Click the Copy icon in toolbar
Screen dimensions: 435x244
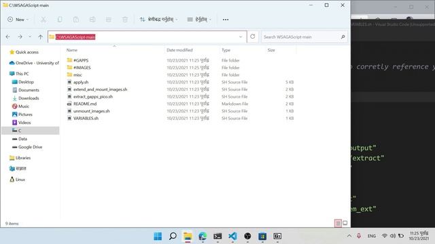point(60,20)
